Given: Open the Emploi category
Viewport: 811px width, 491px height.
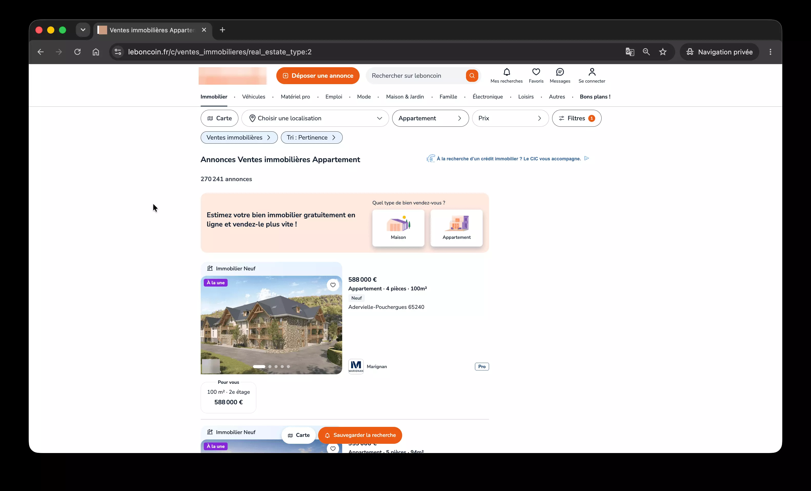Looking at the screenshot, I should [333, 96].
